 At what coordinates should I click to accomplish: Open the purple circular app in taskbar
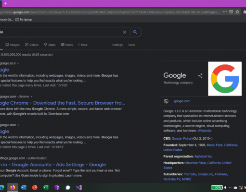(57, 187)
